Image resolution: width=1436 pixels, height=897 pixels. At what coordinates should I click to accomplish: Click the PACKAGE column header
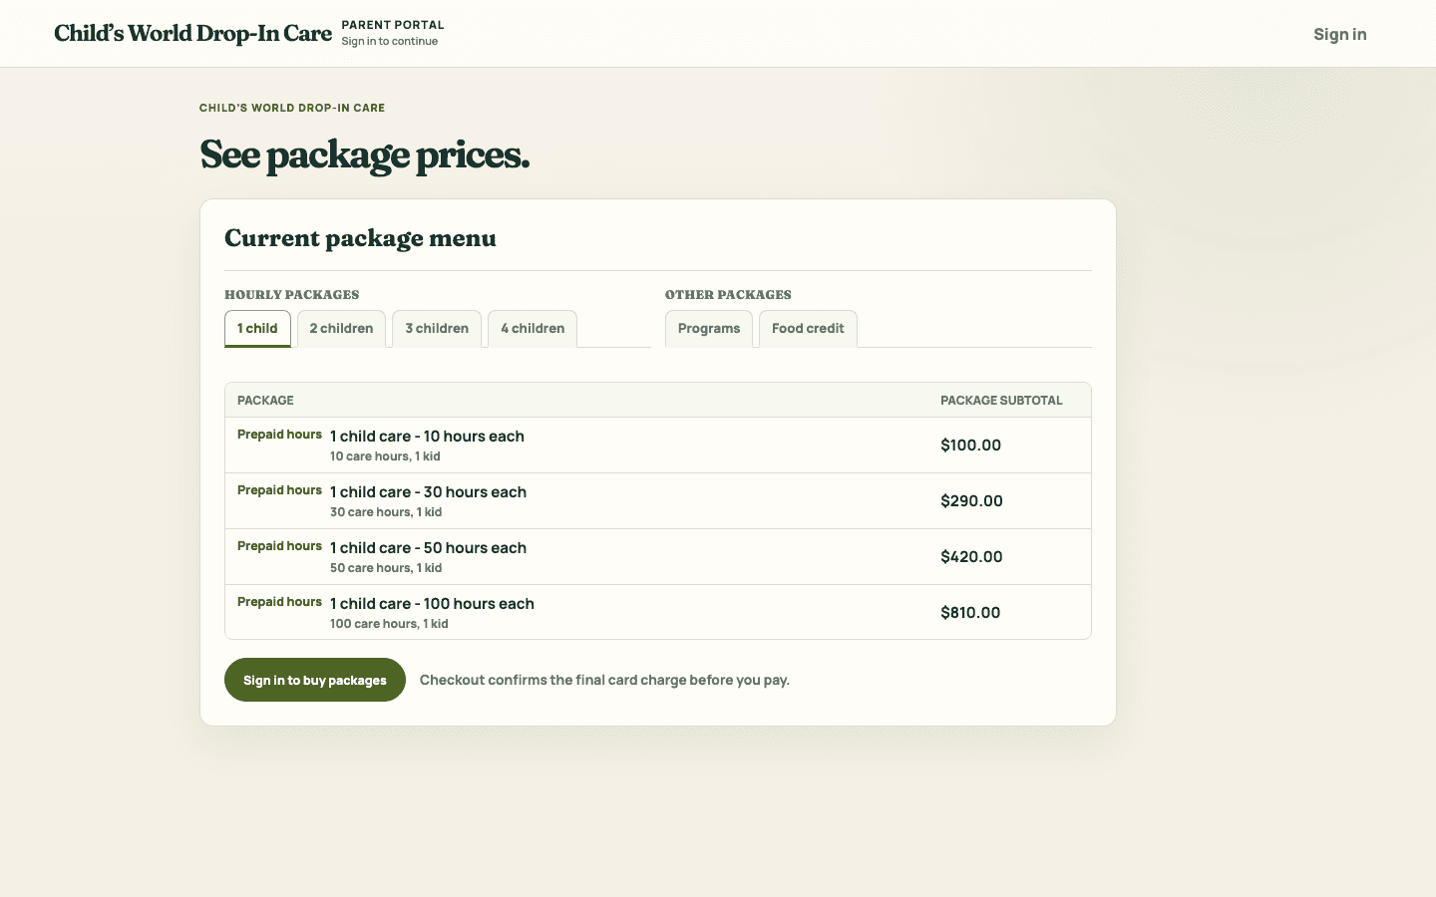pyautogui.click(x=265, y=401)
